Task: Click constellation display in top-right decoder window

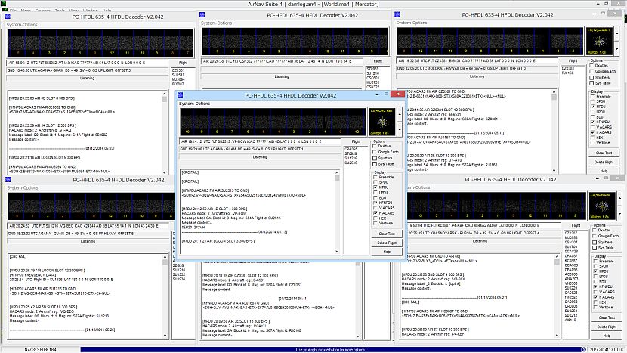Action: 599,41
